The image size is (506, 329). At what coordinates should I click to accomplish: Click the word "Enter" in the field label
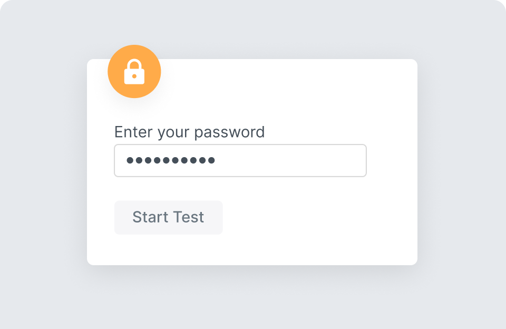click(134, 132)
